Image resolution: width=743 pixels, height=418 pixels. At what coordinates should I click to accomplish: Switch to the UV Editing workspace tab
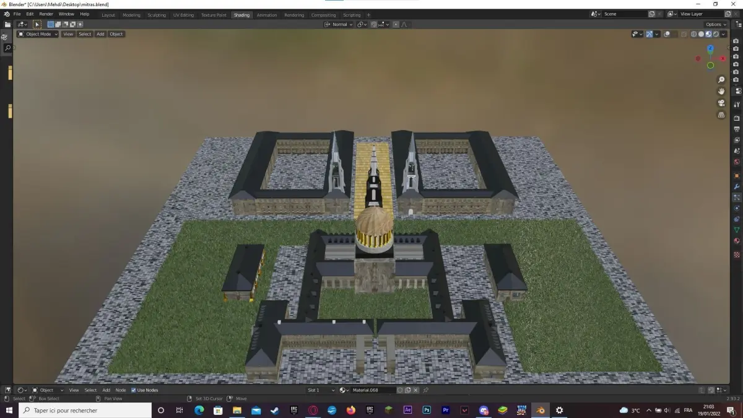tap(183, 15)
